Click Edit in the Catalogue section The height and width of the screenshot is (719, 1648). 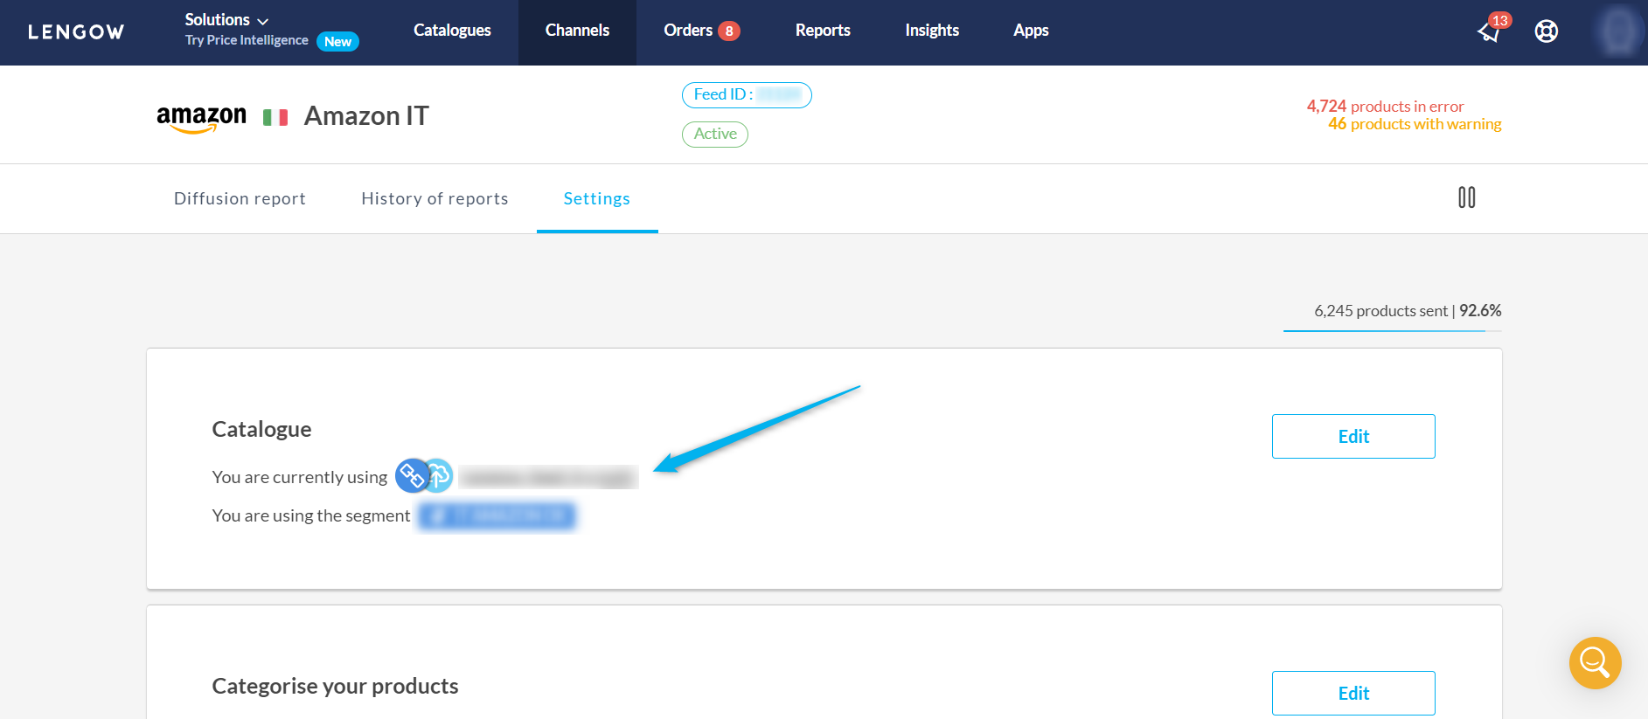(x=1353, y=436)
